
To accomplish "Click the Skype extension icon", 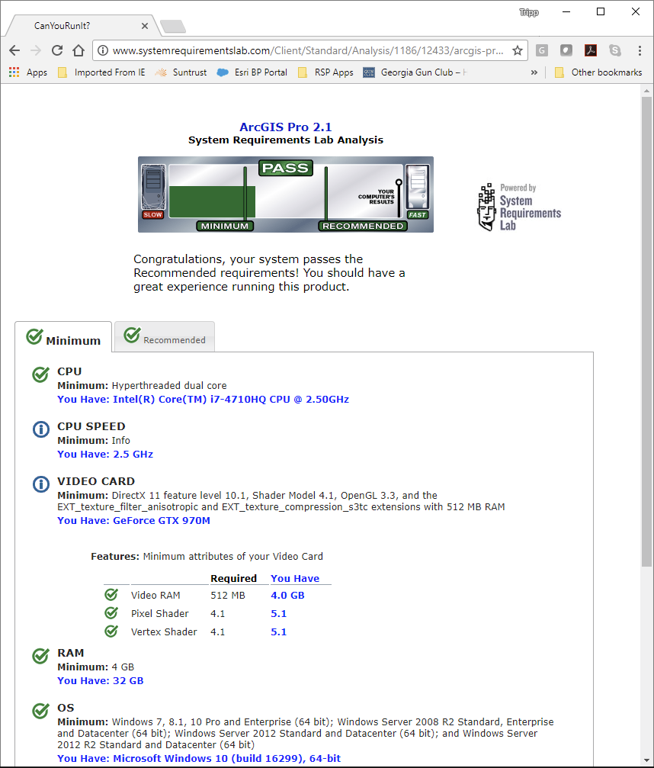I will [x=615, y=50].
